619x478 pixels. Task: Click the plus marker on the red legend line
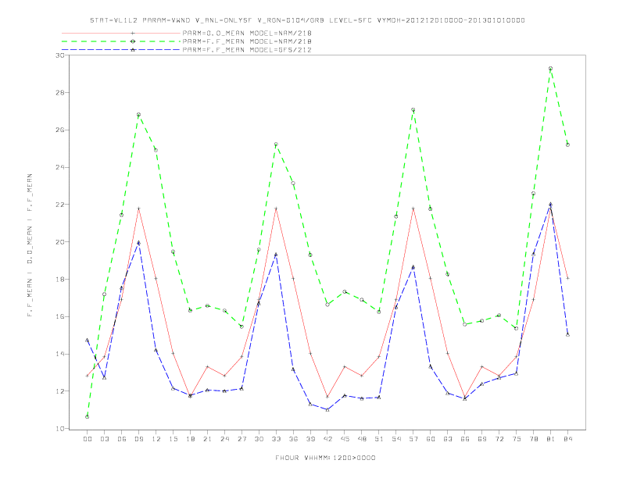point(133,33)
